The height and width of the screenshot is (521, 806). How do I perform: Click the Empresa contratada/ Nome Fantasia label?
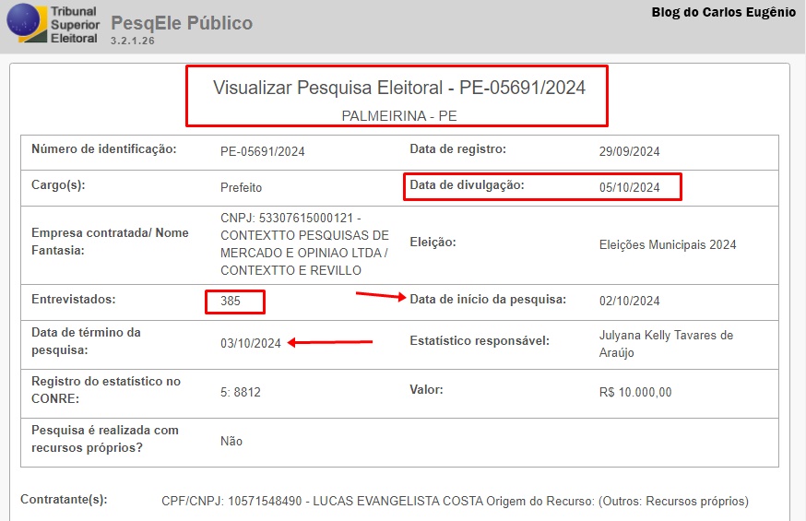[x=110, y=242]
